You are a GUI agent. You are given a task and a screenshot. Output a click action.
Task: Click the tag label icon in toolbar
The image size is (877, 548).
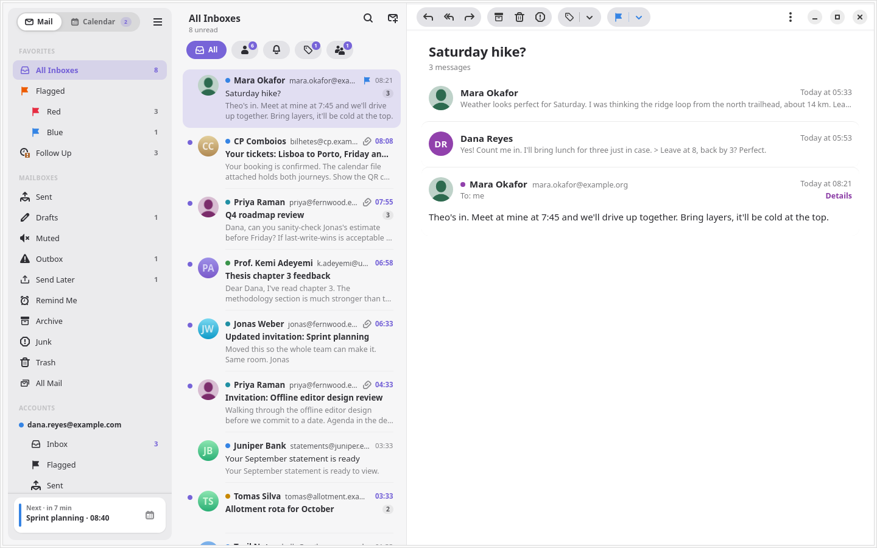point(569,17)
